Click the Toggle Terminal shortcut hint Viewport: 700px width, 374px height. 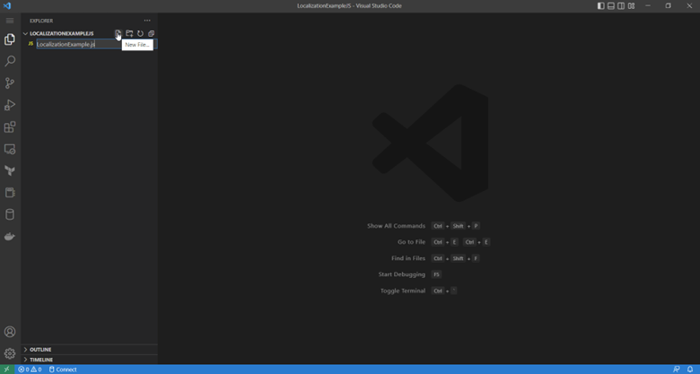click(418, 291)
